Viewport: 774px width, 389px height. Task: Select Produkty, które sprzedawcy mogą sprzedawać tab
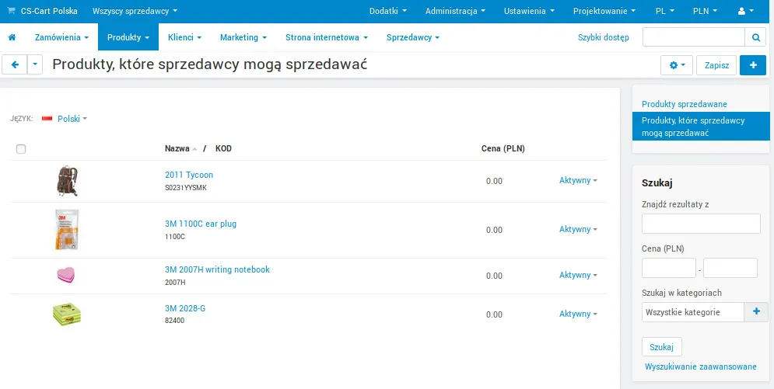701,127
